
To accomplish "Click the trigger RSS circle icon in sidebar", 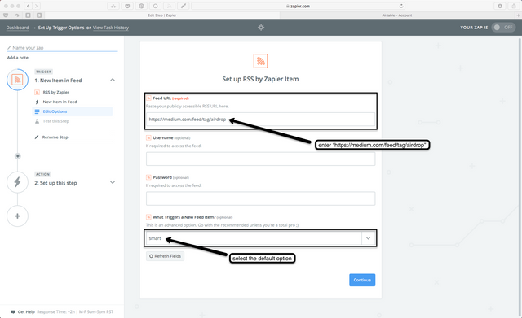I will (17, 80).
